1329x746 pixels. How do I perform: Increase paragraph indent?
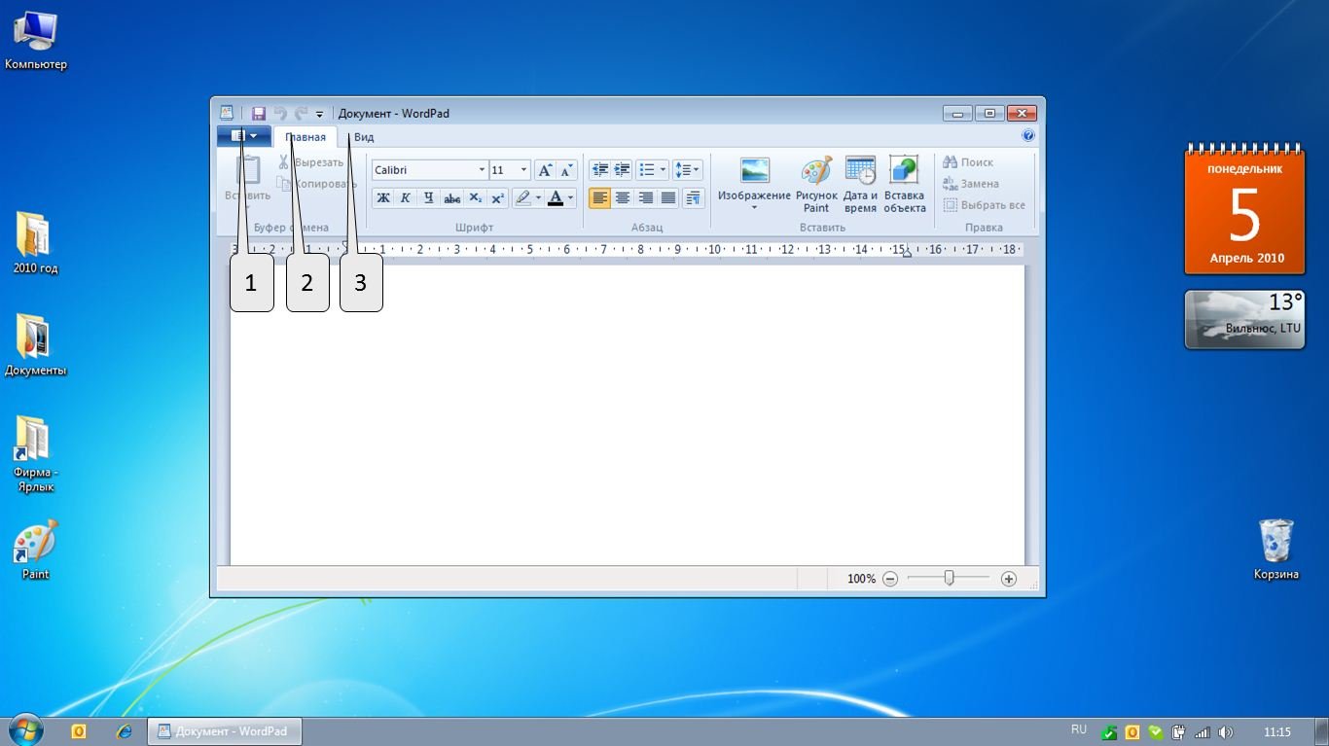[x=623, y=170]
